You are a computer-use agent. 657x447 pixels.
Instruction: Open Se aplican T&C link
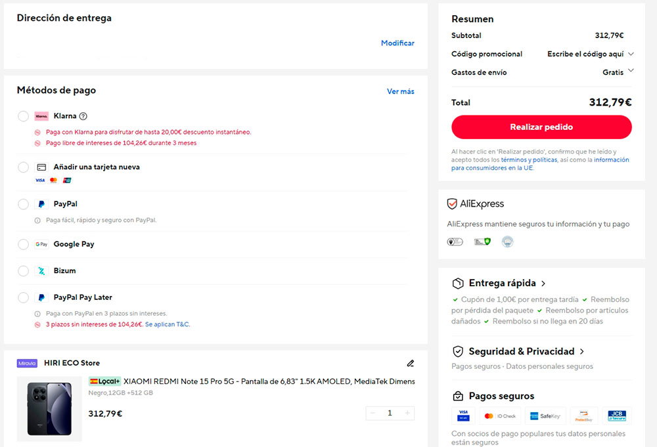click(x=168, y=324)
